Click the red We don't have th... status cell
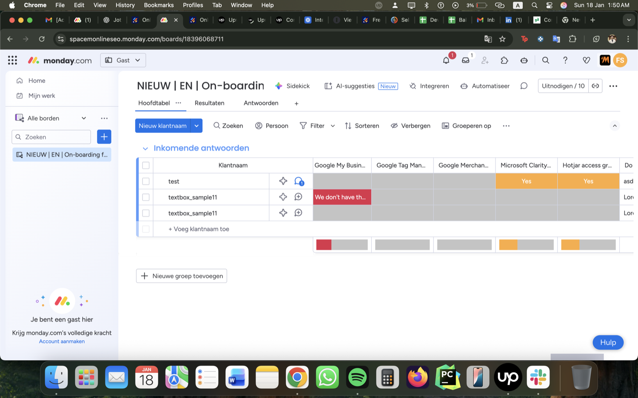This screenshot has height=398, width=638. (342, 197)
